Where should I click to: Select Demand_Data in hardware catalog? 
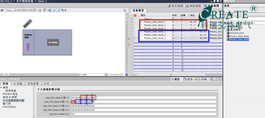point(237,33)
